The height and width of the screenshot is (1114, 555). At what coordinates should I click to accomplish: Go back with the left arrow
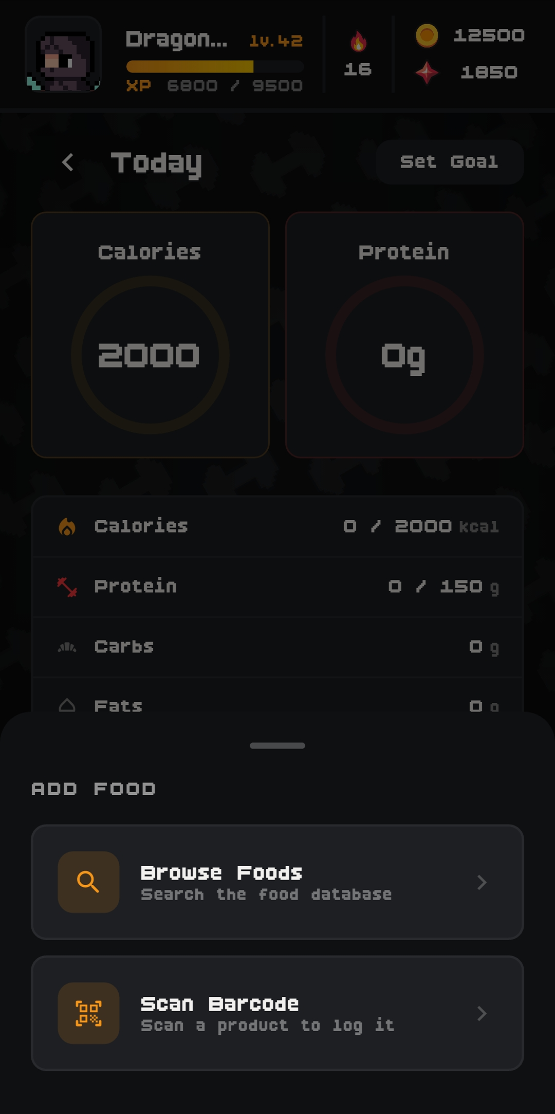(x=68, y=162)
